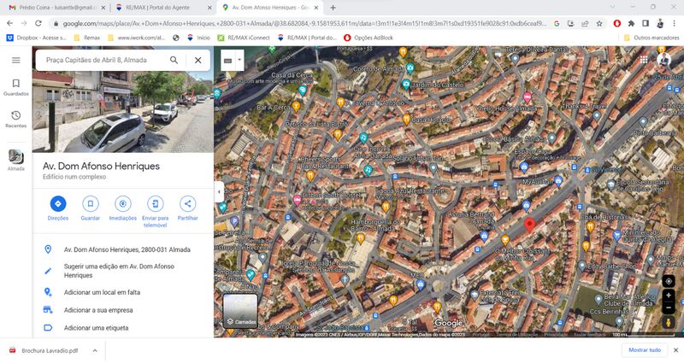Click the Guardar save button

tap(91, 208)
